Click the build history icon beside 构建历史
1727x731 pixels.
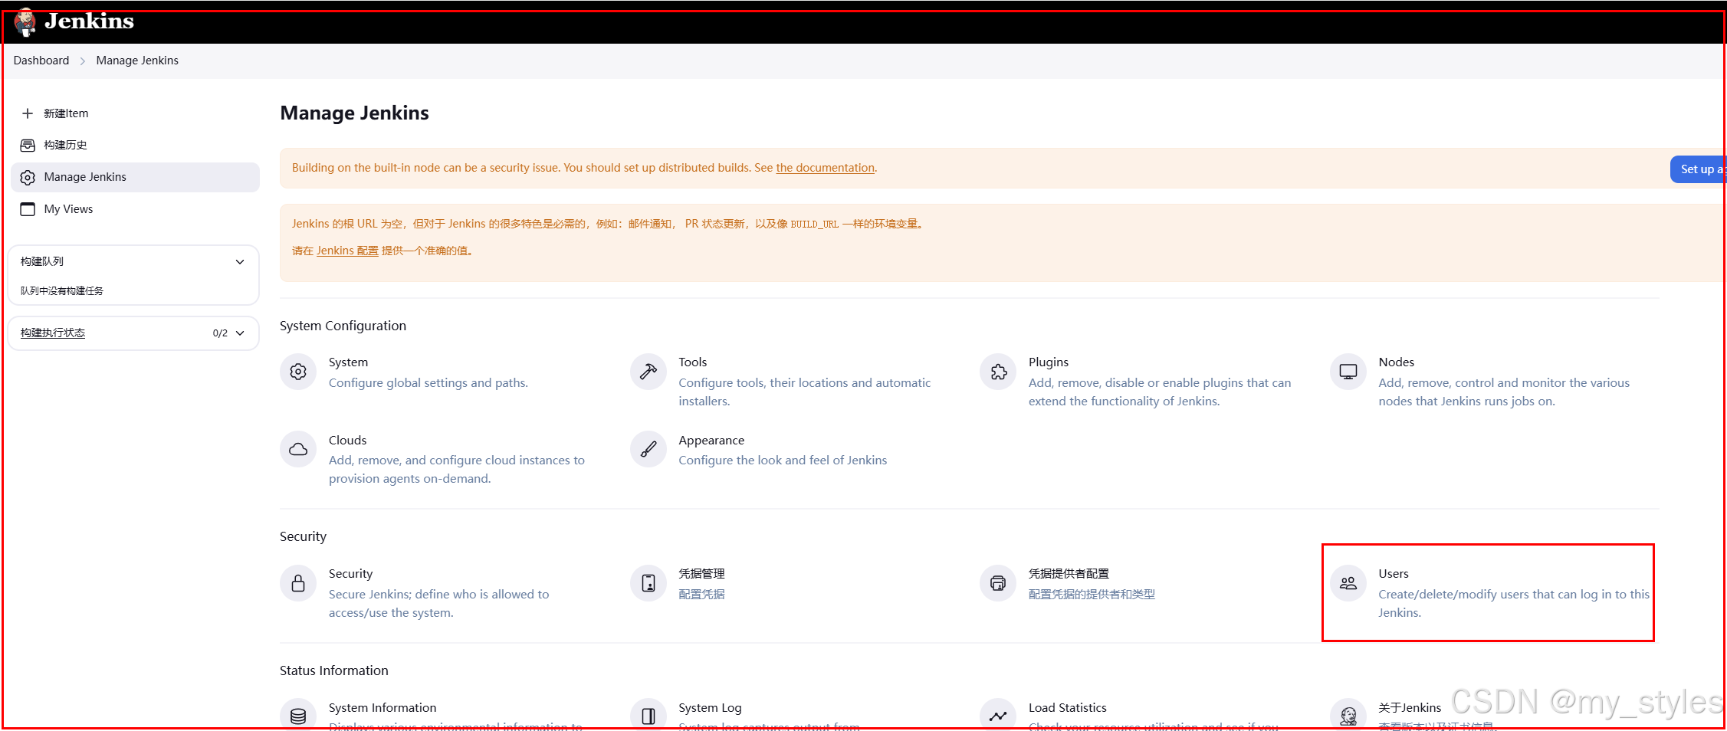28,145
